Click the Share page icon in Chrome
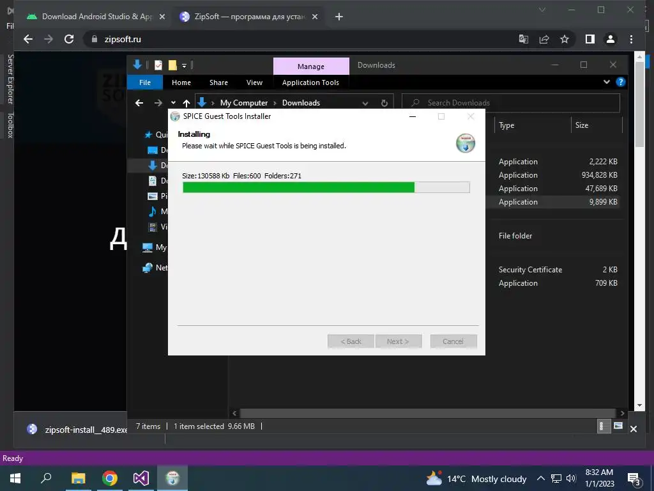 544,39
